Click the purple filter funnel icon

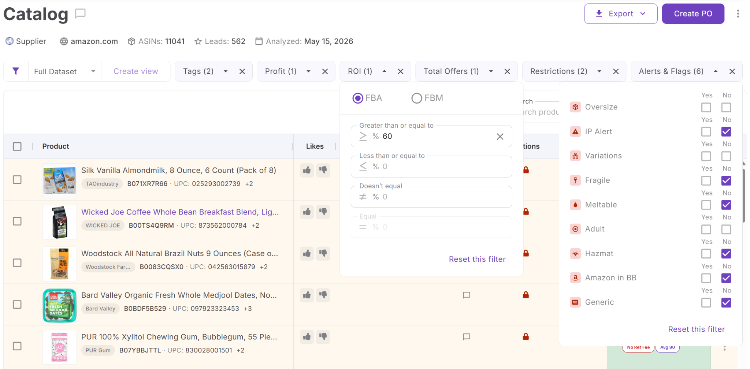16,71
